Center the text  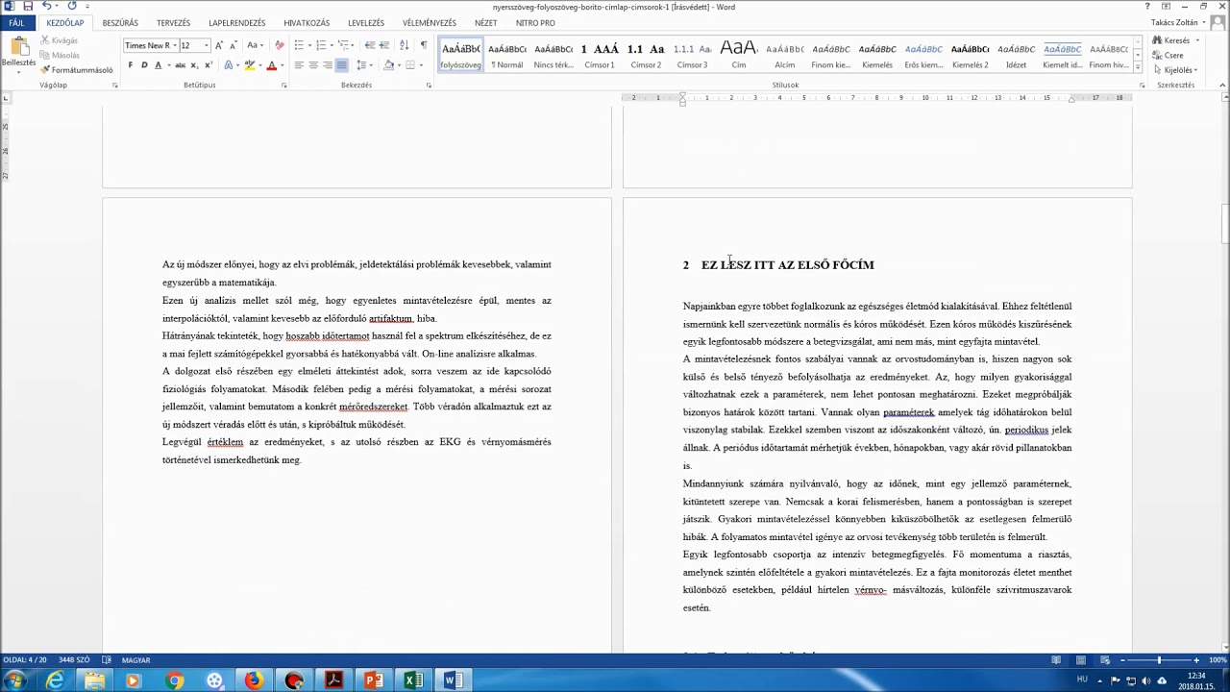[x=313, y=65]
